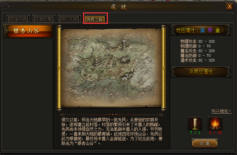Close the 成就 window
The height and width of the screenshot is (155, 237).
click(x=230, y=6)
